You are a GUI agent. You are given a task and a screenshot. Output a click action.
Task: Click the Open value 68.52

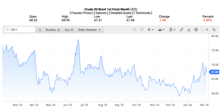(x=33, y=20)
